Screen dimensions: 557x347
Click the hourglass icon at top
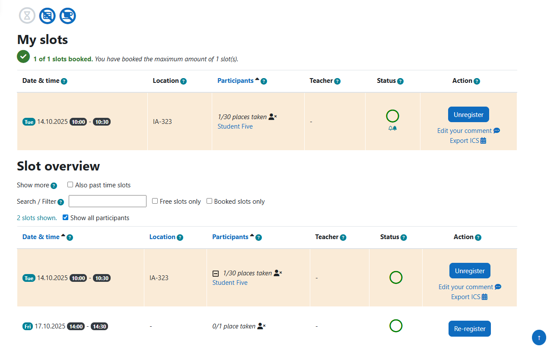click(27, 16)
